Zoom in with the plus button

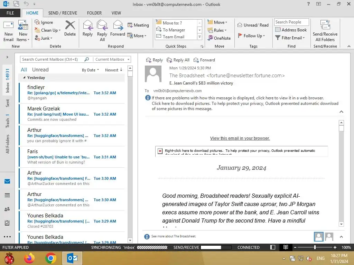(x=335, y=247)
